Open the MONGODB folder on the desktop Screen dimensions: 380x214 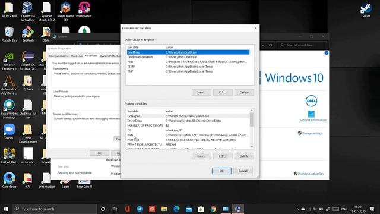[x=9, y=10]
